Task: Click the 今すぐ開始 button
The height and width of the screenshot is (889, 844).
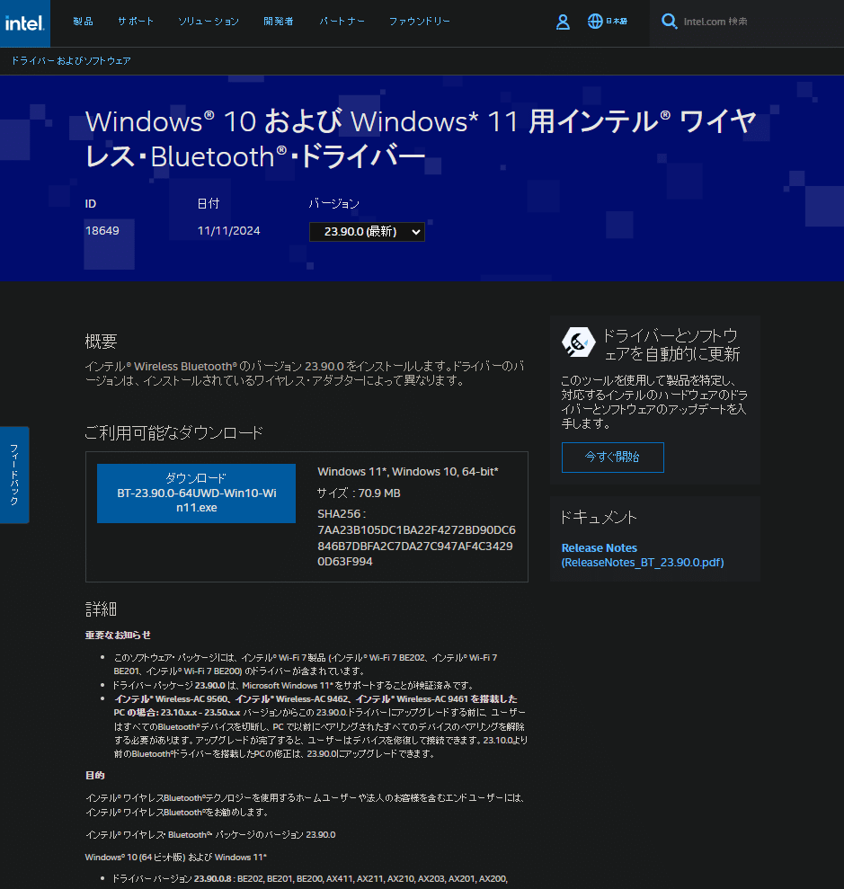Action: (613, 457)
